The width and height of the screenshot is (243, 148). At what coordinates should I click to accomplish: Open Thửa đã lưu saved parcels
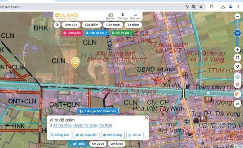96,33
